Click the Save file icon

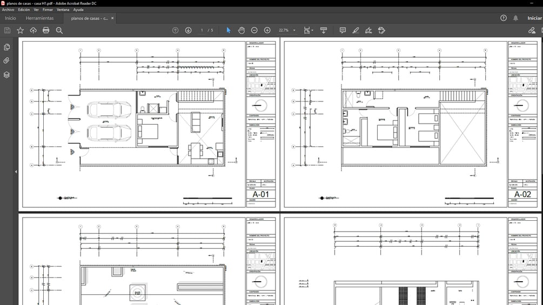pyautogui.click(x=7, y=30)
